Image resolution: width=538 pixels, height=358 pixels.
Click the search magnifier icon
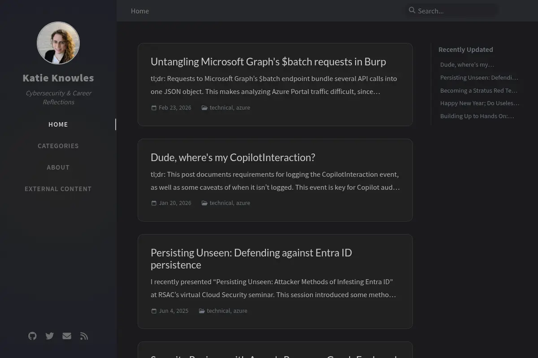point(412,10)
